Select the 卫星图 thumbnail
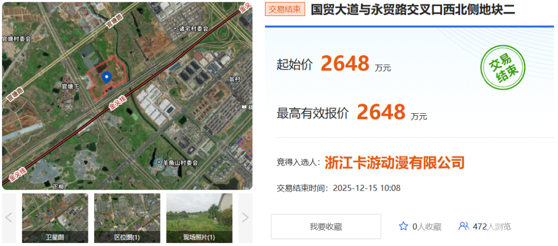This screenshot has width=558, height=246. (x=55, y=218)
